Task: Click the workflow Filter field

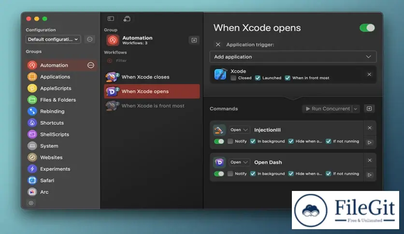Action: click(x=152, y=60)
